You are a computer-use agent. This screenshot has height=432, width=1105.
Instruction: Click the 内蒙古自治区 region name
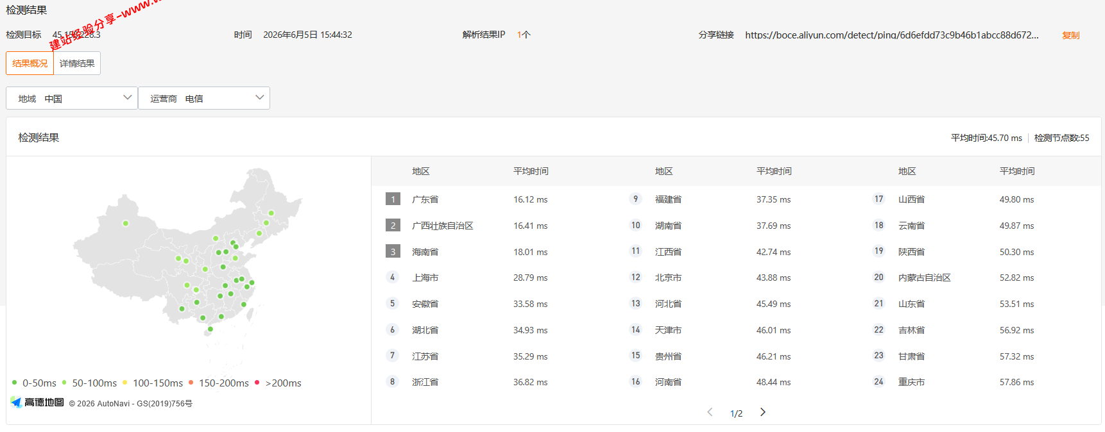[x=925, y=278]
